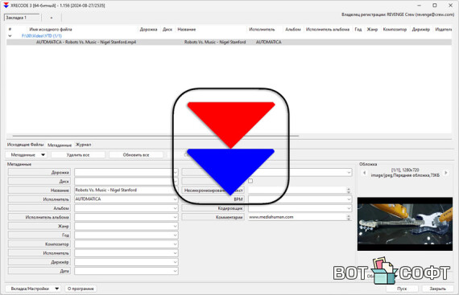Expand the Год combo box
The width and height of the screenshot is (459, 295).
coord(175,236)
